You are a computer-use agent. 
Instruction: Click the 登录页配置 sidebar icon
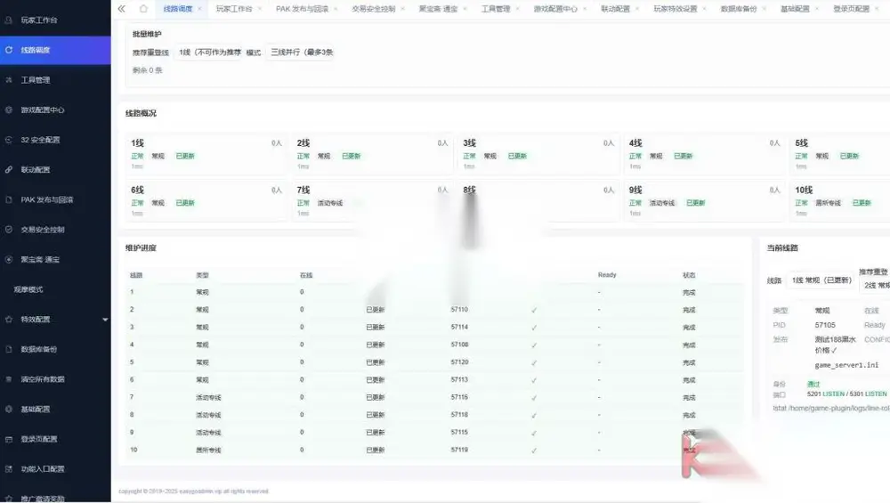(9, 439)
